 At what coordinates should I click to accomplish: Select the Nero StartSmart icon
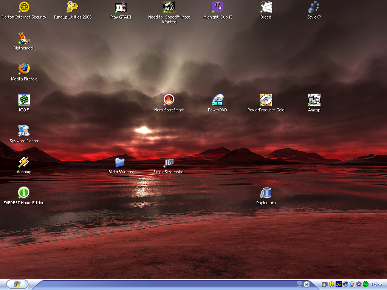(169, 100)
